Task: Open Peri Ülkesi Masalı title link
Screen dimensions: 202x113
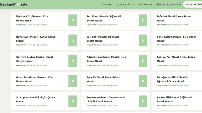Action: (x=104, y=18)
